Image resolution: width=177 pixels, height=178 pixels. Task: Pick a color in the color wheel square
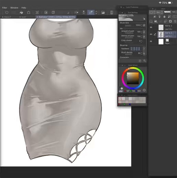tap(133, 78)
